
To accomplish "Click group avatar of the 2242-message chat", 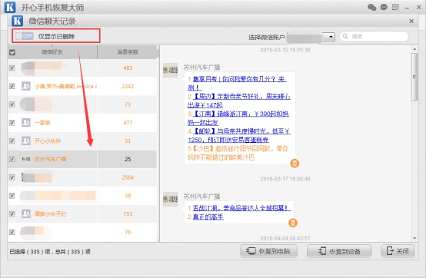I will [26, 86].
